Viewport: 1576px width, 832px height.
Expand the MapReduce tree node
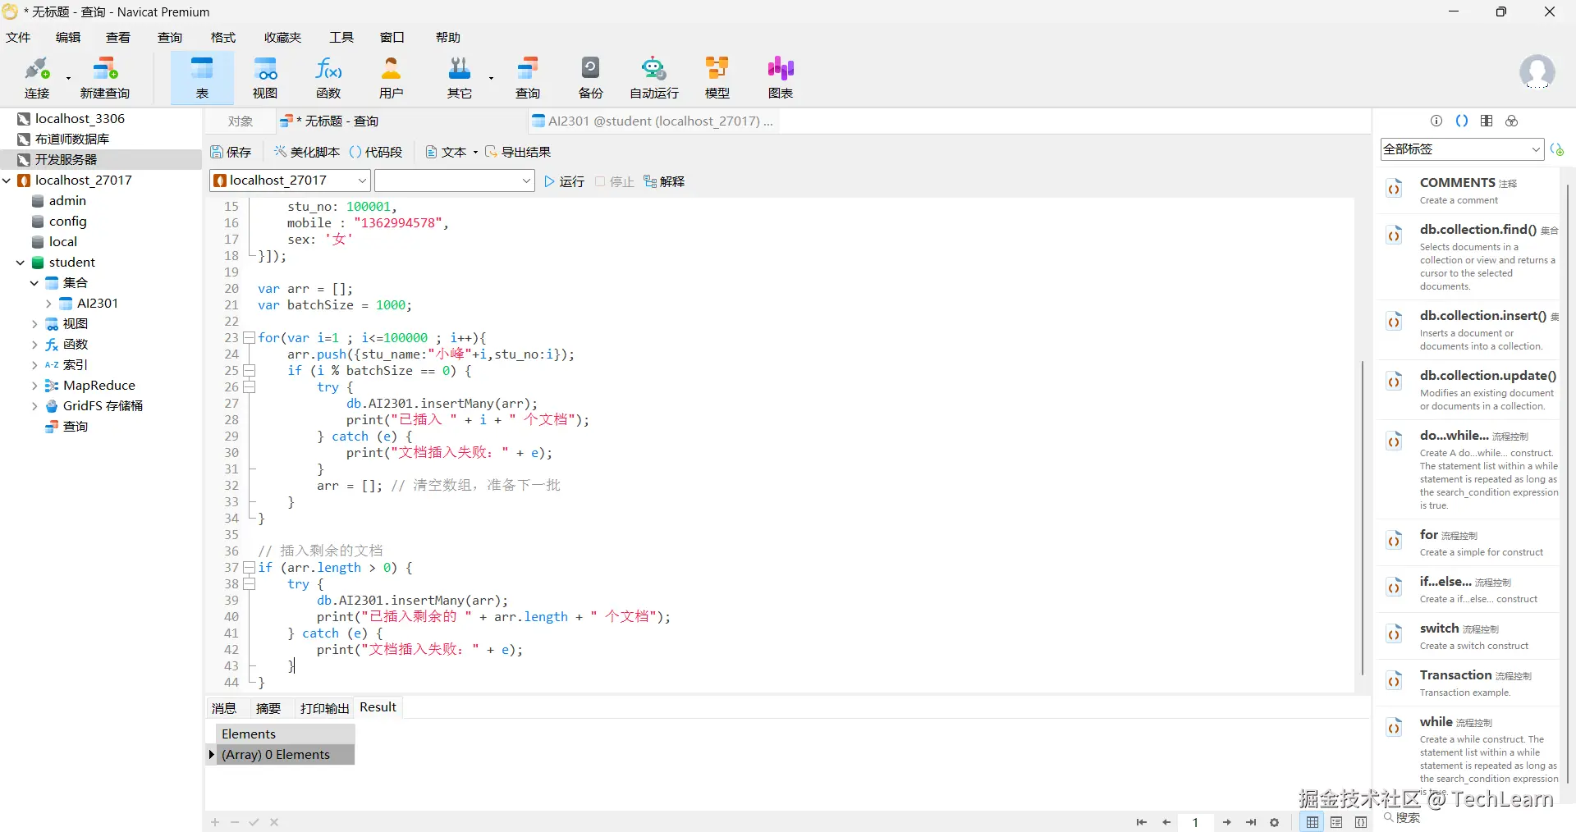(34, 386)
